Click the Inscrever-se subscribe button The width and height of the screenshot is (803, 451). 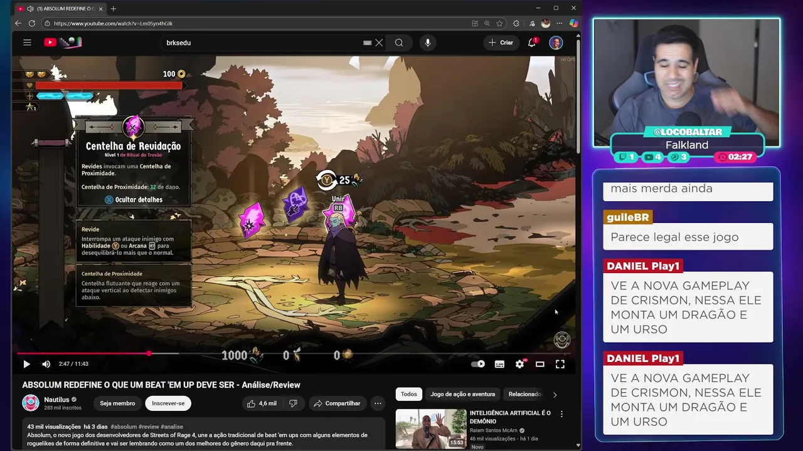(168, 403)
